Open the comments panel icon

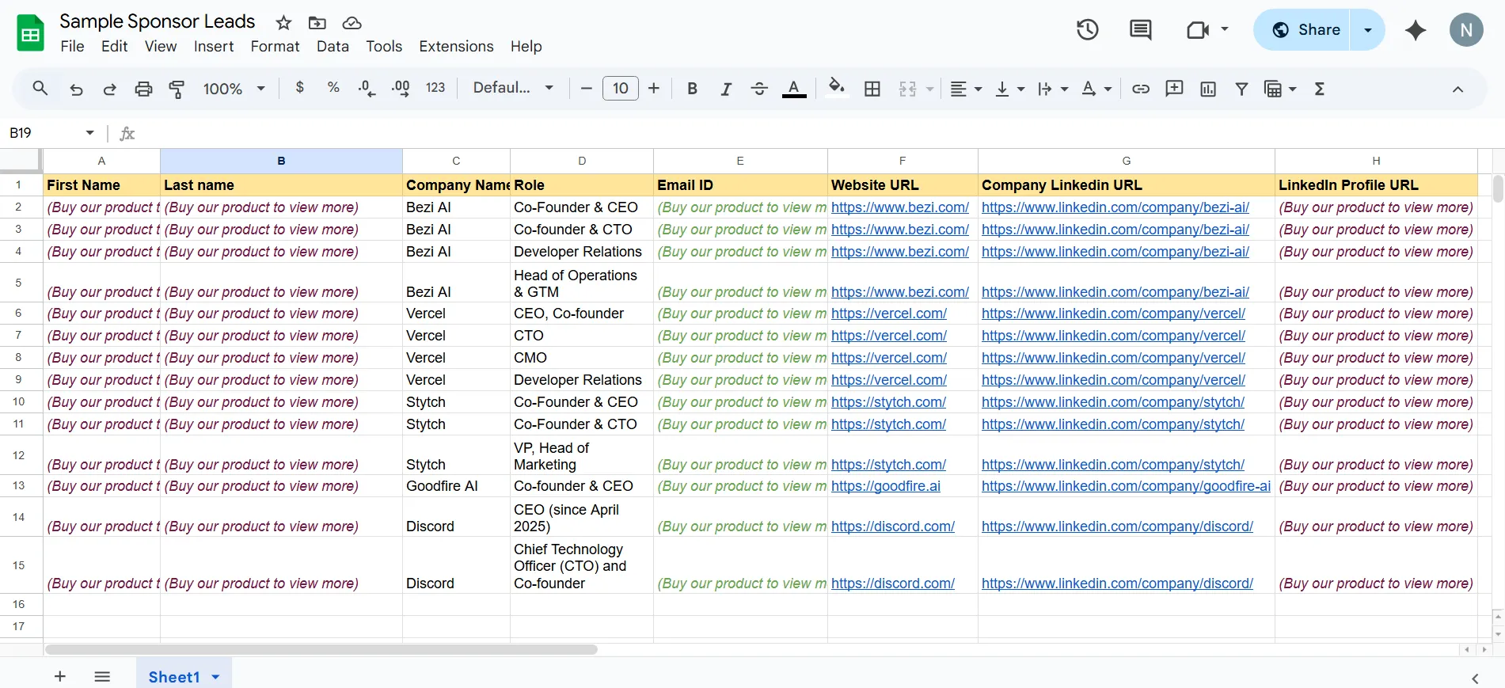(1140, 30)
